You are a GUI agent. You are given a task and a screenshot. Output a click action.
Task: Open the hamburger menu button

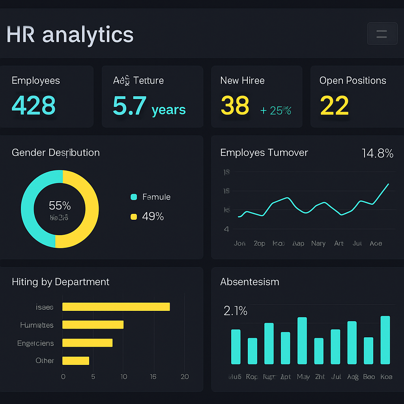(x=382, y=34)
